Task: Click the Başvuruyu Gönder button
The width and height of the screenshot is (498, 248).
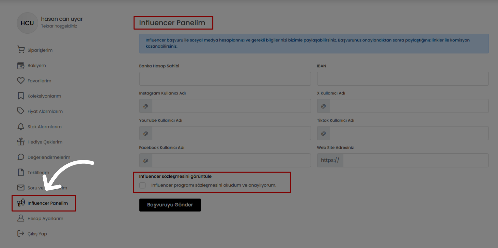Action: (x=170, y=205)
